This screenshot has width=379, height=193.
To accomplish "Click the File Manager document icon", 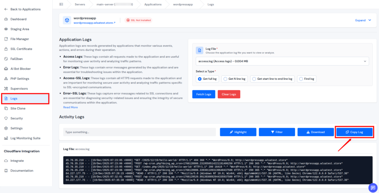I will [6, 39].
